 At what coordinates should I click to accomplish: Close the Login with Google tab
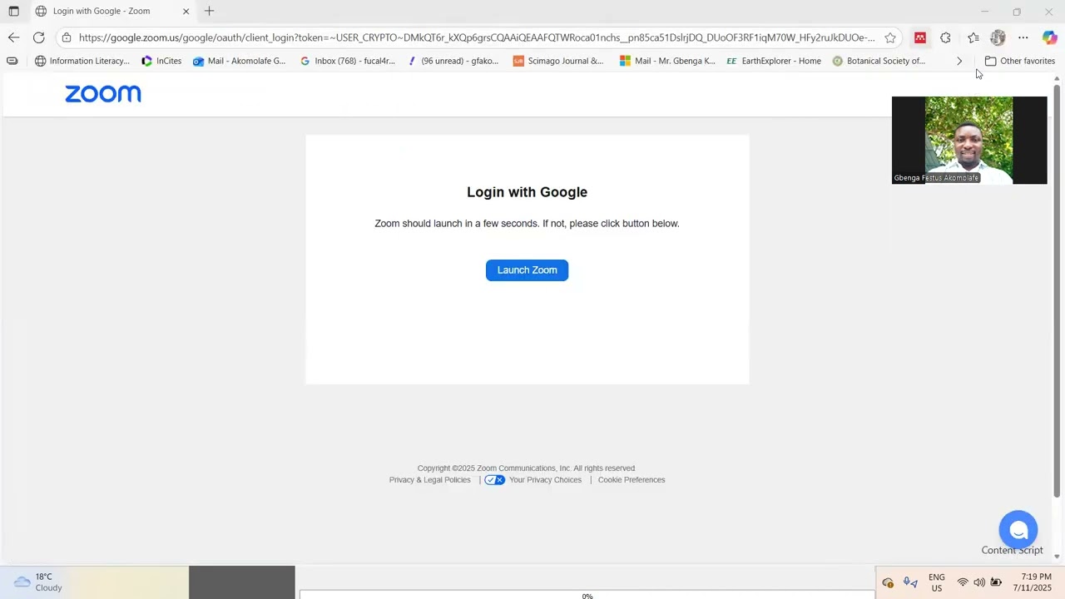(186, 11)
